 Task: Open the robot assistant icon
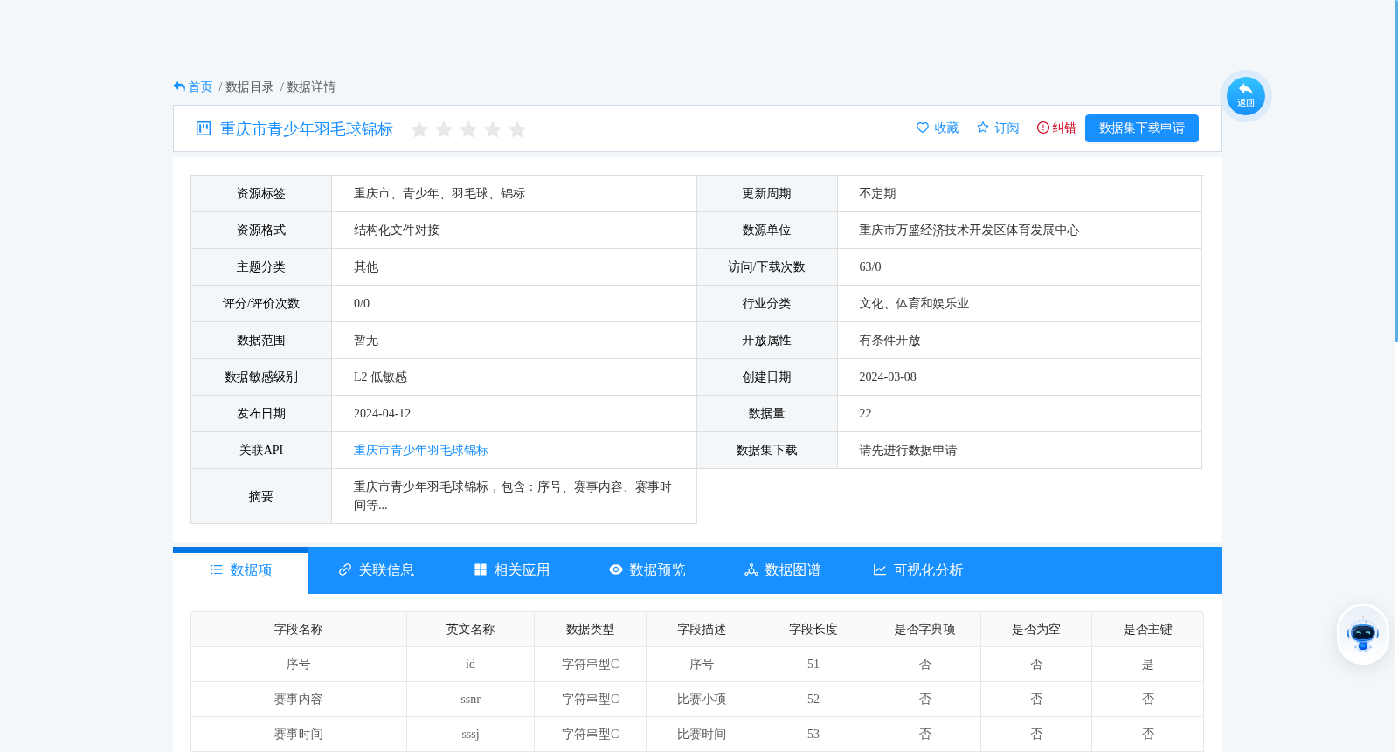(x=1363, y=634)
